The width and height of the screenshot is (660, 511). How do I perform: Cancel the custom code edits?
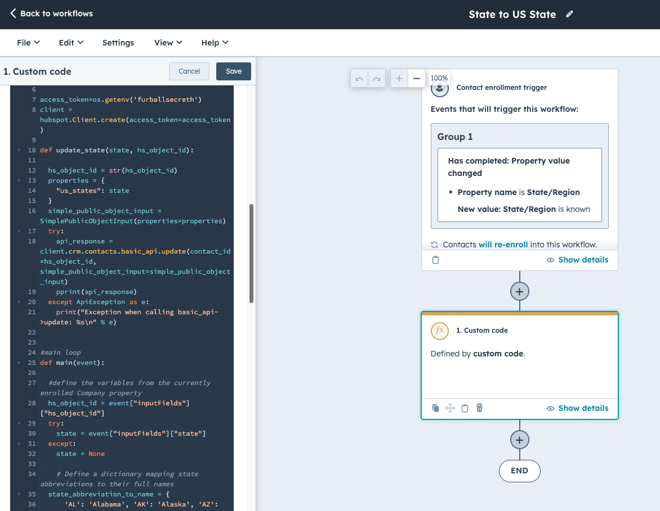[189, 71]
